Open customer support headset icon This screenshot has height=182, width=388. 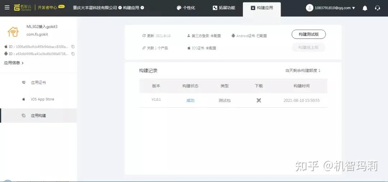[x=377, y=8]
